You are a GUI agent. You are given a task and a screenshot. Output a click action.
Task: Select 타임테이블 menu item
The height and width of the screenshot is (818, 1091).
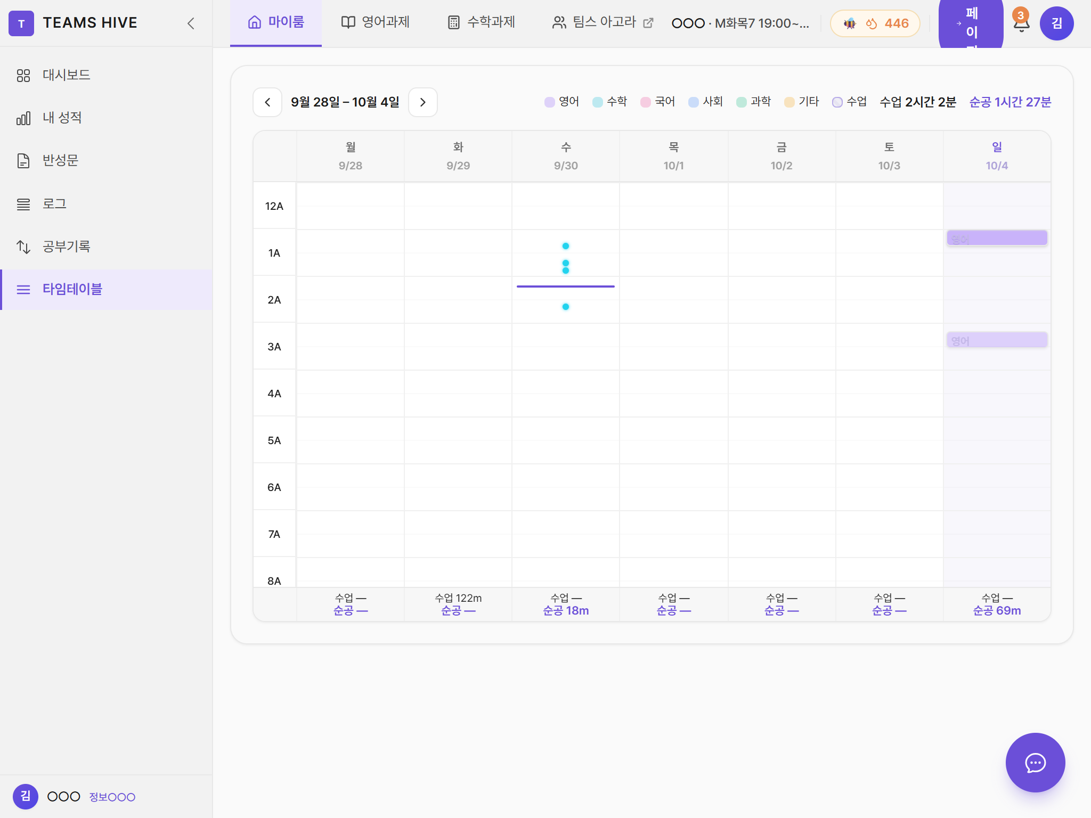coord(107,289)
